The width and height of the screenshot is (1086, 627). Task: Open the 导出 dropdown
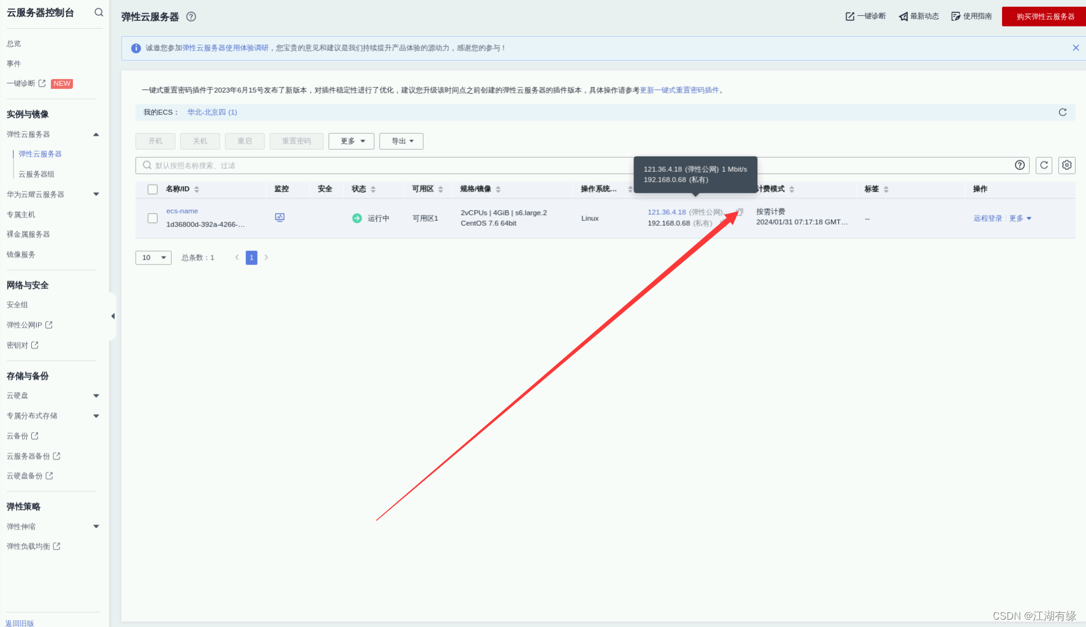[402, 141]
